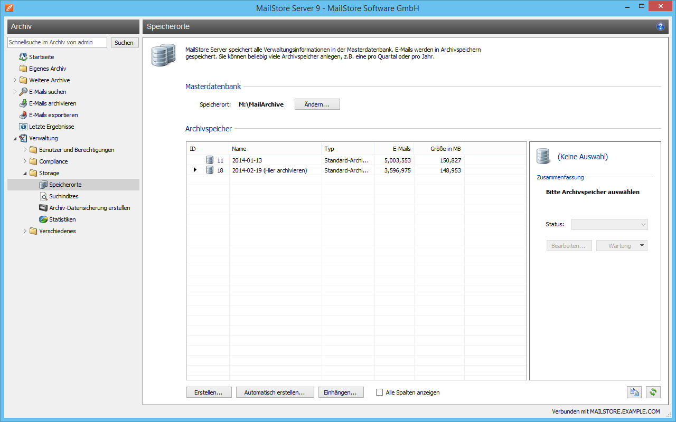Screen dimensions: 676x422
Task: Click the Benutzer und Berechtigungen folder icon
Action: coord(33,150)
